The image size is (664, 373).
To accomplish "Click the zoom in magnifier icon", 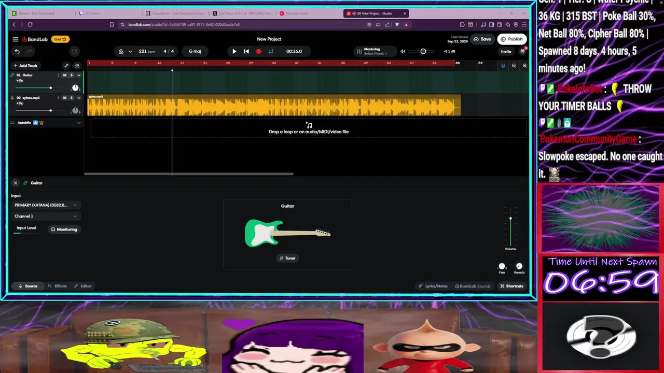I will pos(524,66).
